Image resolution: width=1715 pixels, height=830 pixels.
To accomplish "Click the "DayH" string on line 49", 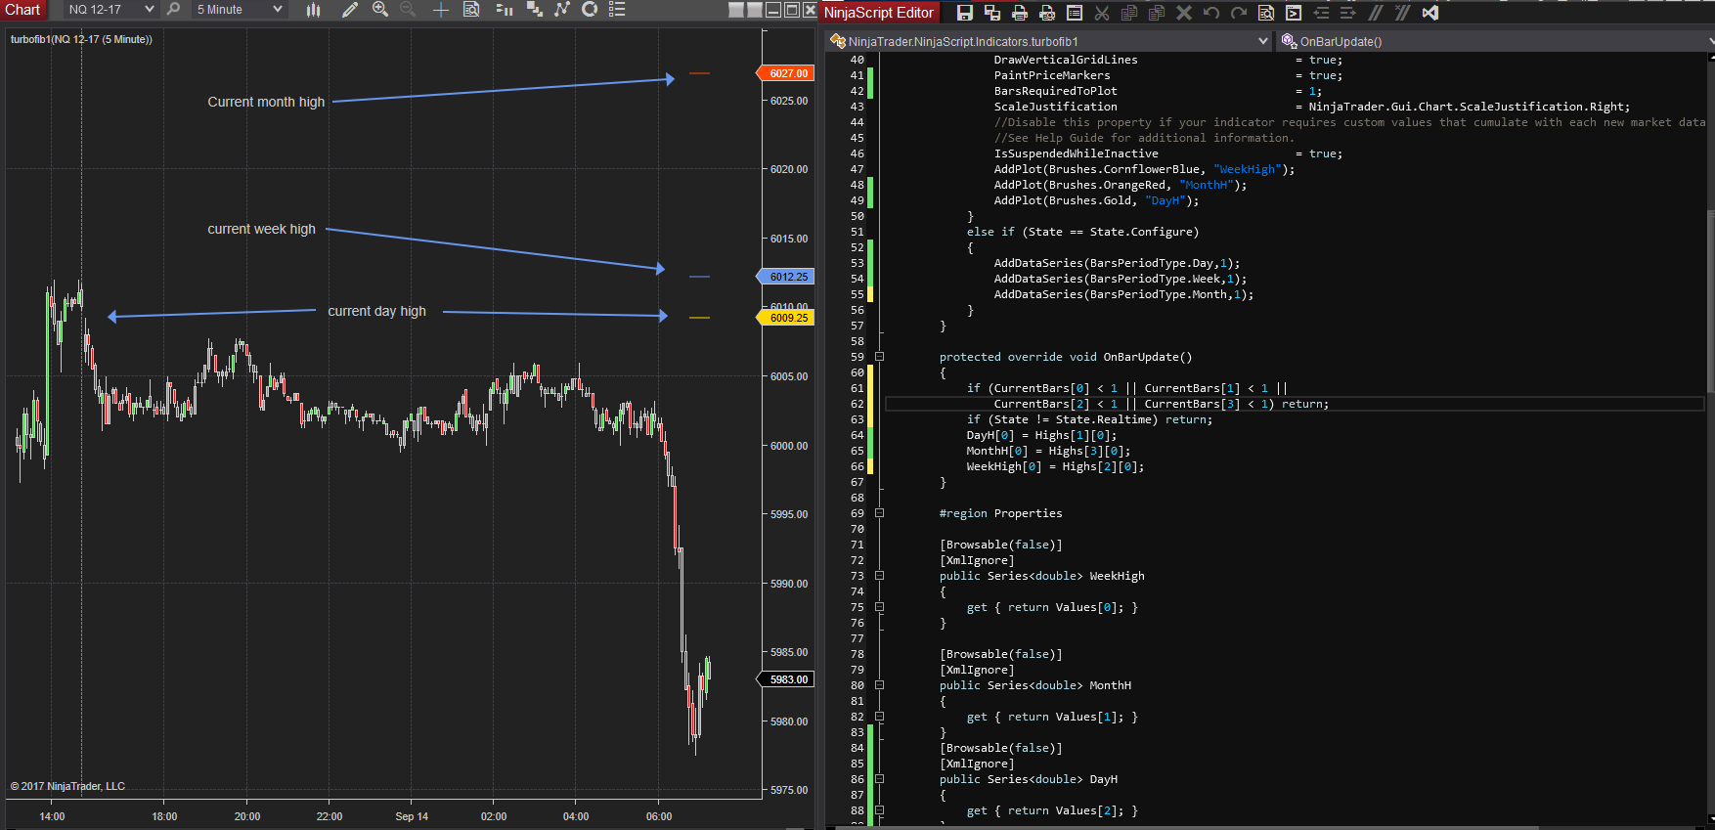I will pos(1165,200).
